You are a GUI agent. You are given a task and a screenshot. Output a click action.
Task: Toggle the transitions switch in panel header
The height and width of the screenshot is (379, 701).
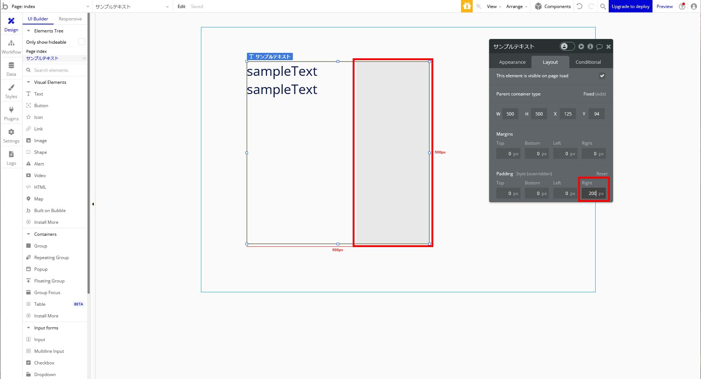pos(567,46)
